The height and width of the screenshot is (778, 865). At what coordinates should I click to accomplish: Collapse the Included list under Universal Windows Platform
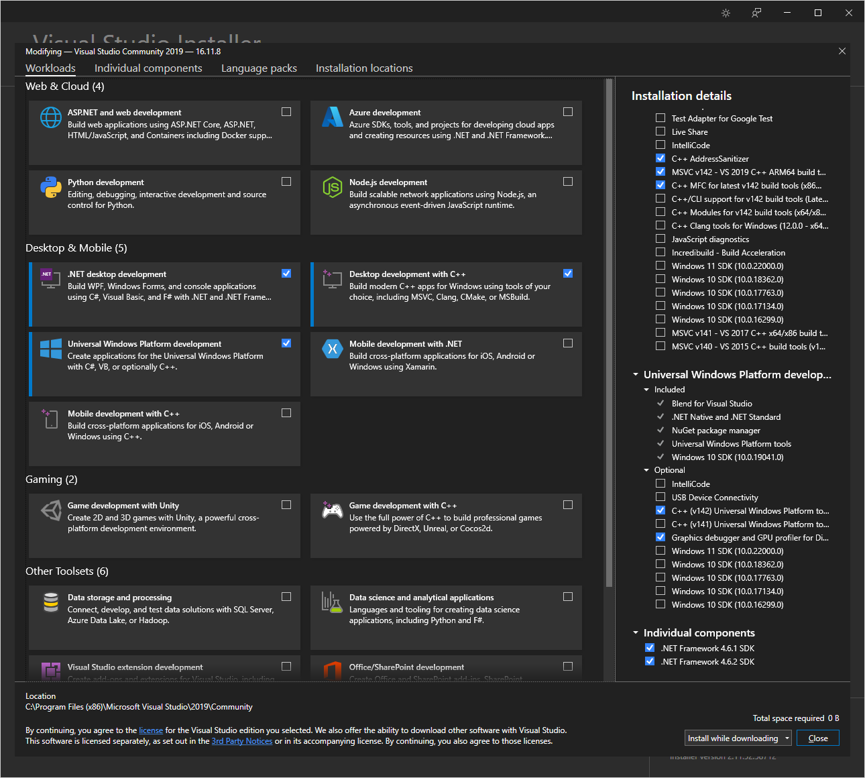646,390
